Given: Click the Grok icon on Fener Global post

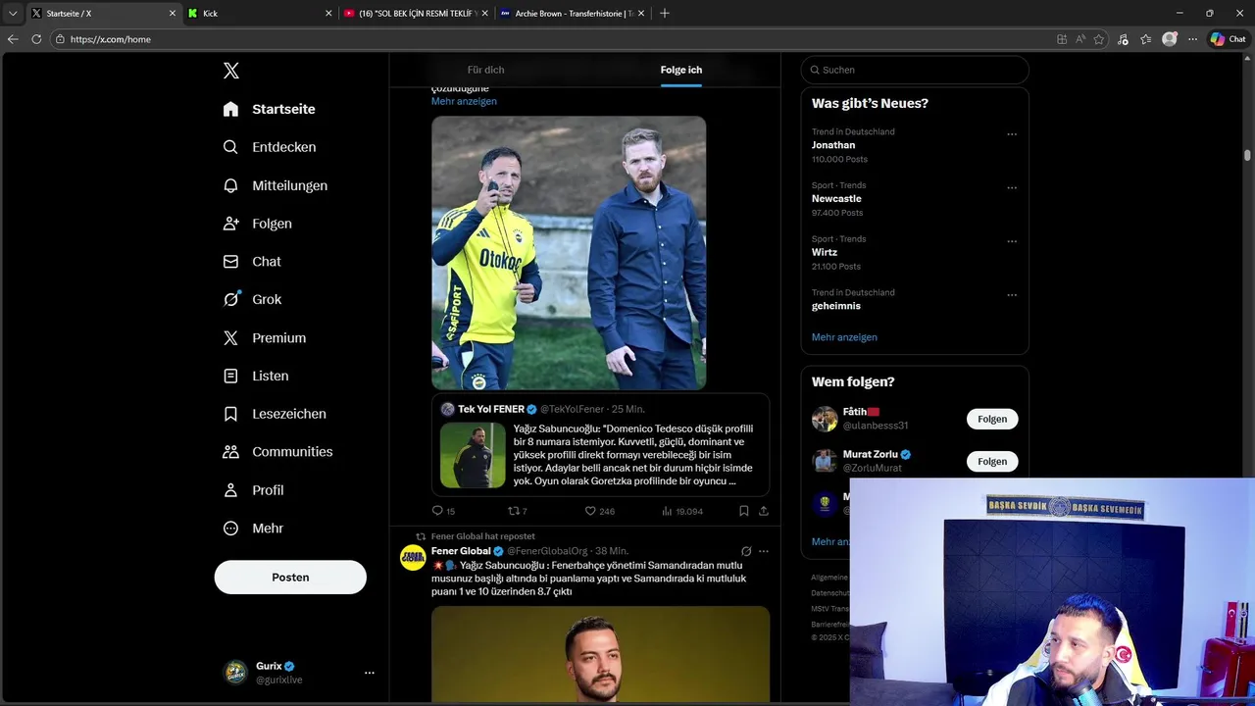Looking at the screenshot, I should (746, 551).
